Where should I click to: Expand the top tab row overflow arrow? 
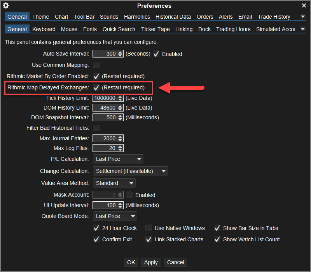point(303,17)
